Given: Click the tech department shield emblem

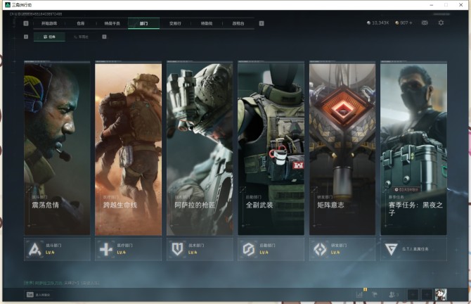Looking at the screenshot, I should point(177,249).
